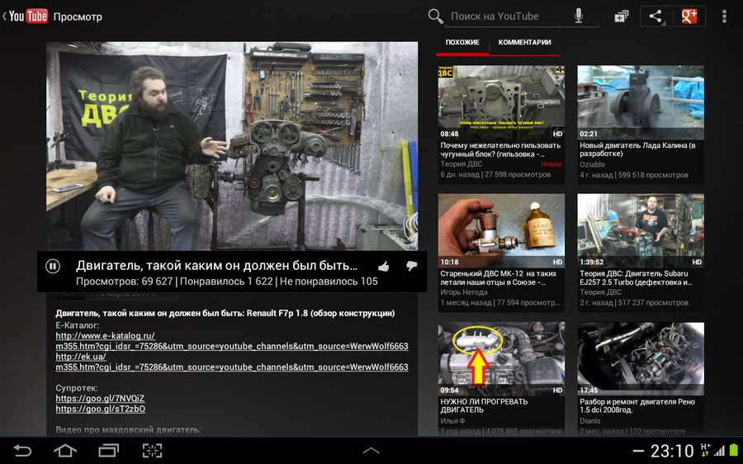Viewport: 743px width, 464px height.
Task: Tap '6 дн. назад | 27 598 просмотров' text
Action: [495, 175]
